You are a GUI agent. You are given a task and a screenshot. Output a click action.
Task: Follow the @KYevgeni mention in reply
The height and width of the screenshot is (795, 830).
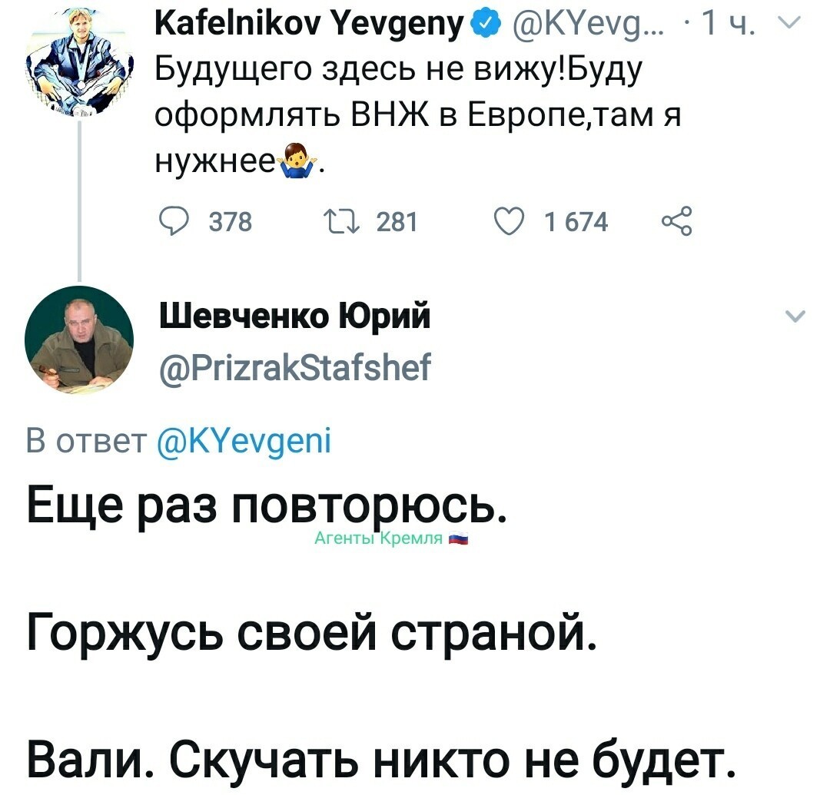coord(244,441)
